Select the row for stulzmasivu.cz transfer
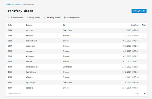The height and width of the screenshot is (99, 152). click(77, 67)
